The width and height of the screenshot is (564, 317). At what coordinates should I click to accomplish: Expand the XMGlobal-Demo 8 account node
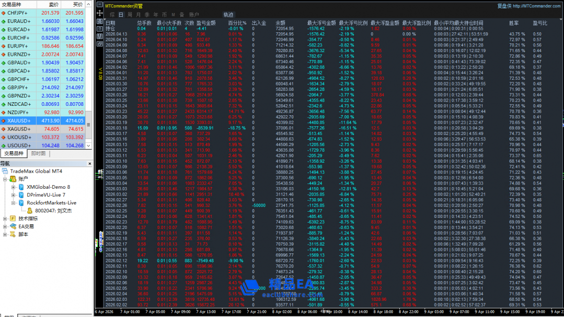coord(14,187)
